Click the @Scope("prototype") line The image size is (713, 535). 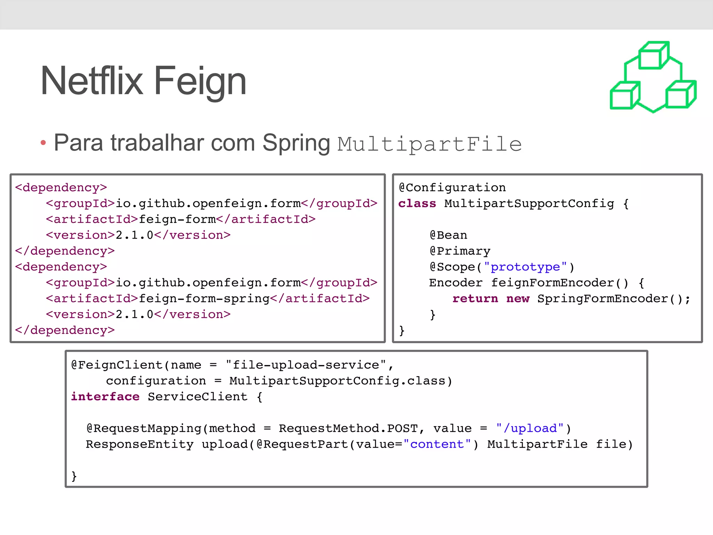coord(502,267)
